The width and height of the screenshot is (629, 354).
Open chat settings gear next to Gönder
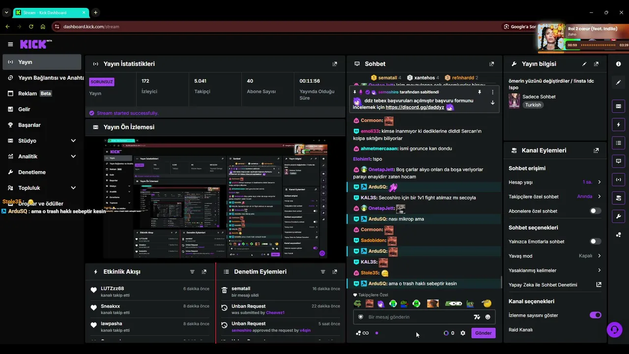coord(463,333)
